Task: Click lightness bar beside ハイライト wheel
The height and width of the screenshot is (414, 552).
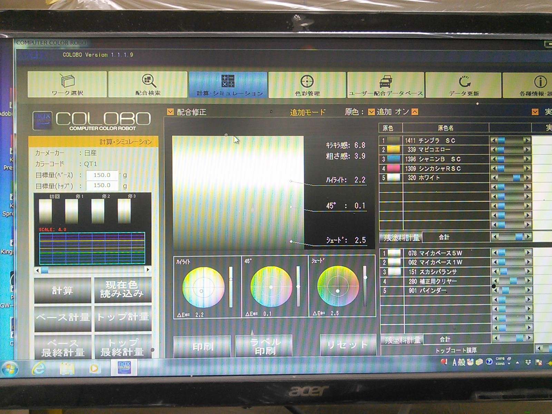Action: click(x=231, y=287)
